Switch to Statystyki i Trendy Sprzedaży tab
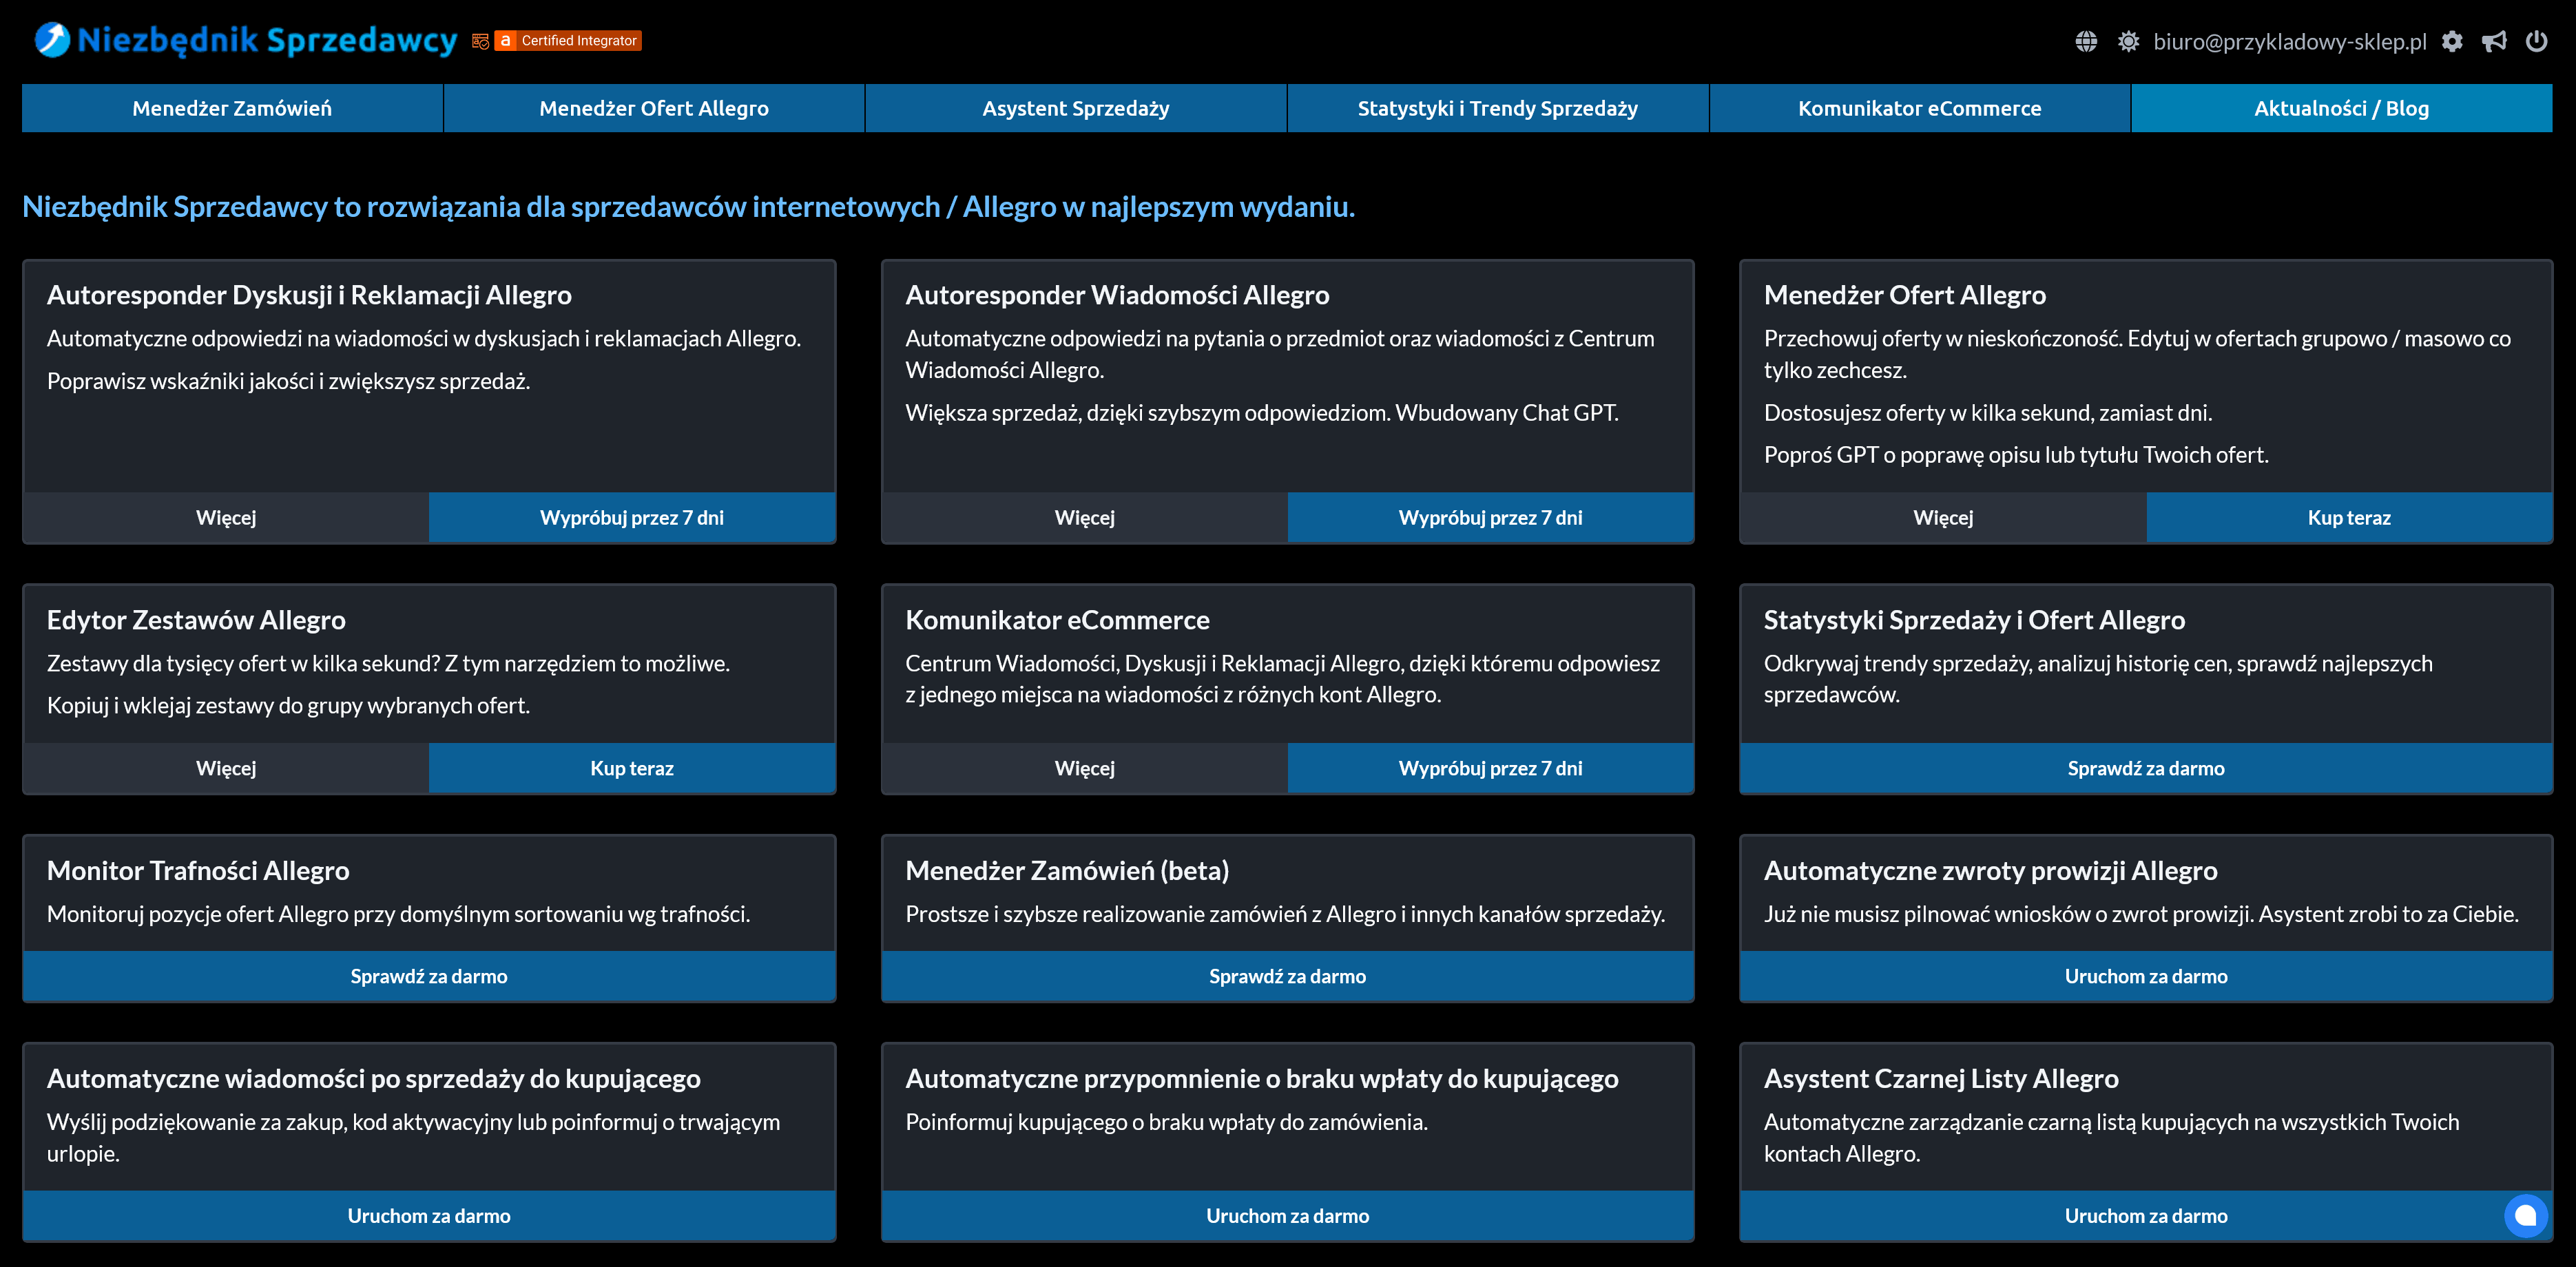2576x1267 pixels. click(x=1497, y=108)
